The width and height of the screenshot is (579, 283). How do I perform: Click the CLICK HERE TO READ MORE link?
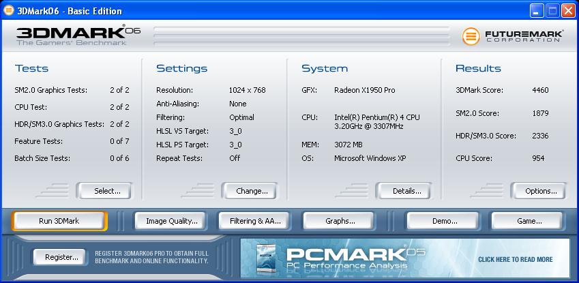pyautogui.click(x=515, y=259)
